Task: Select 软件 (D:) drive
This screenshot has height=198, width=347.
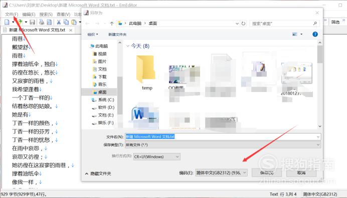Action: [103, 107]
